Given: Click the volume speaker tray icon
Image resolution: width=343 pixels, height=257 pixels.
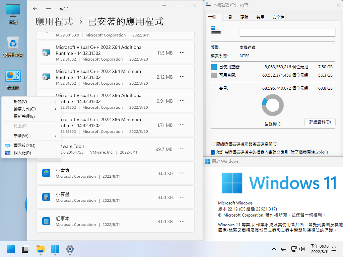Looking at the screenshot, I should pyautogui.click(x=302, y=249).
